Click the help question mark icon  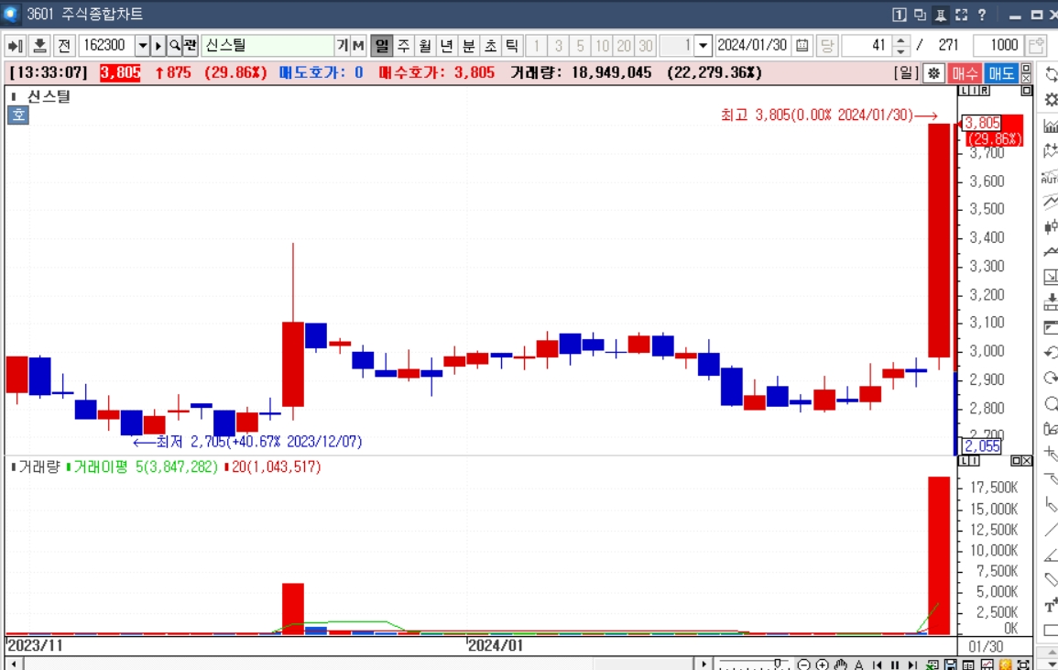[x=982, y=14]
